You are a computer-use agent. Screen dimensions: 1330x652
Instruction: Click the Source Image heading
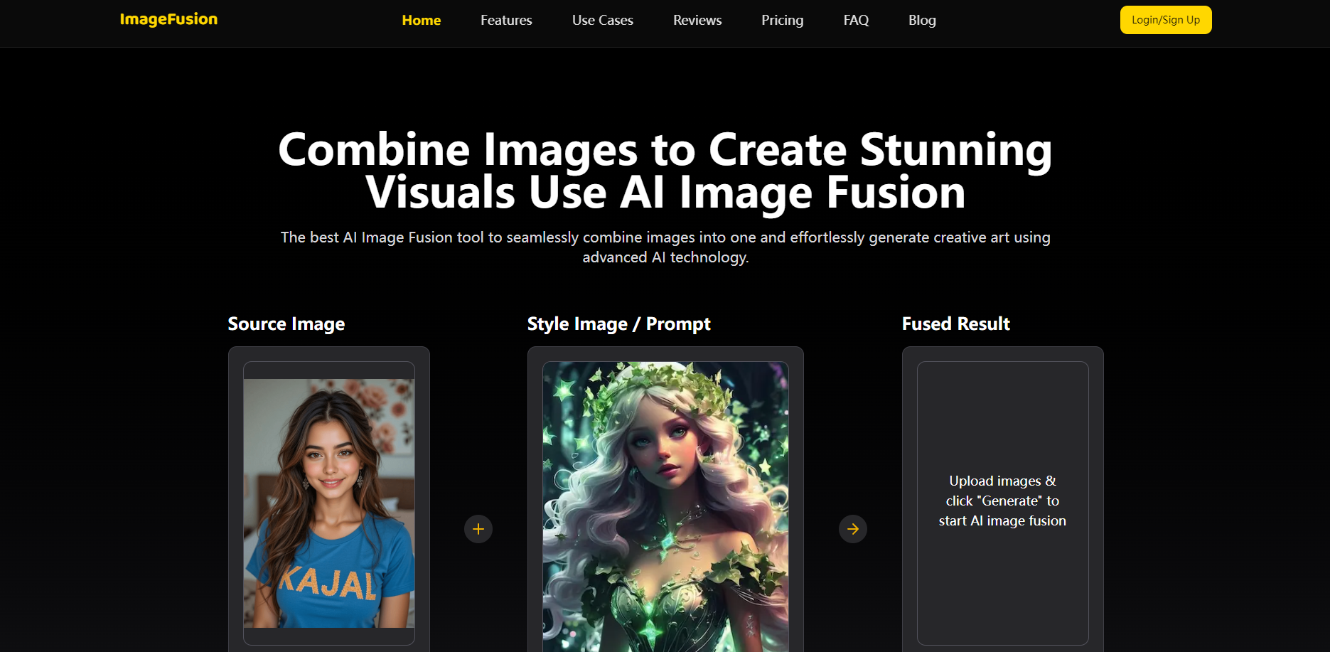click(286, 324)
